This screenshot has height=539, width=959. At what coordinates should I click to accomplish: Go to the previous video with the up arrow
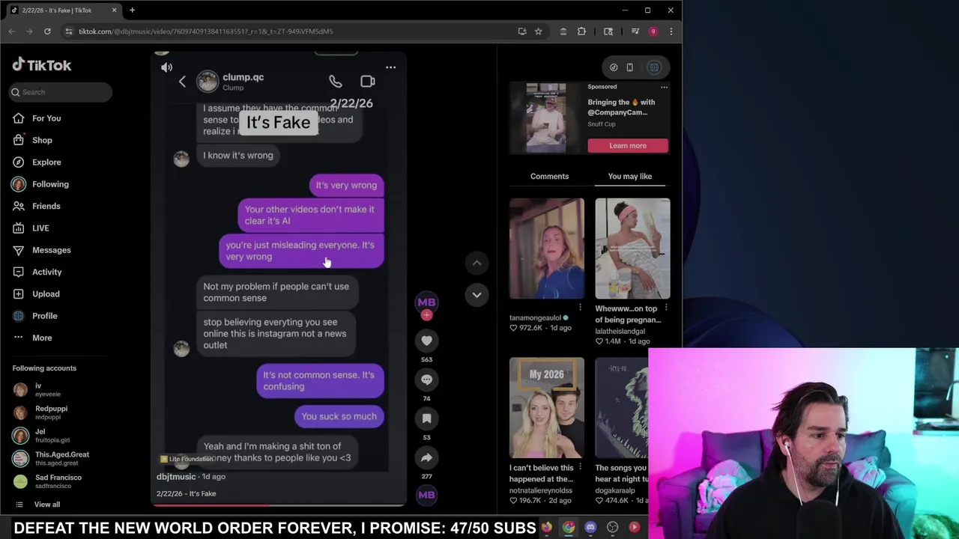click(477, 263)
